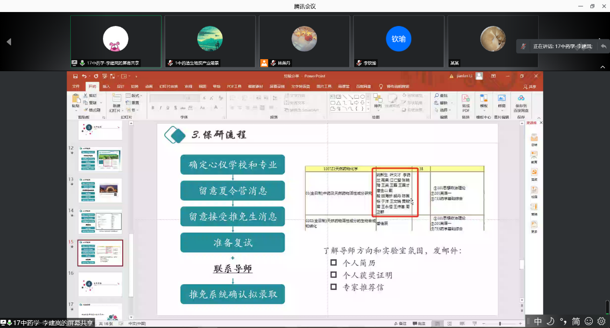Tick the 专家推荐信 checkbox bullet
Screen dimensions: 610x328
[x=333, y=287]
